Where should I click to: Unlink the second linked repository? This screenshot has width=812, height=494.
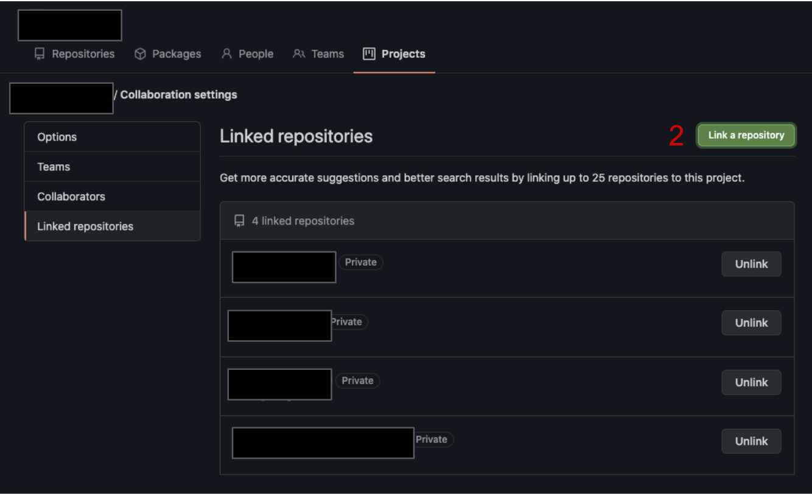(751, 323)
